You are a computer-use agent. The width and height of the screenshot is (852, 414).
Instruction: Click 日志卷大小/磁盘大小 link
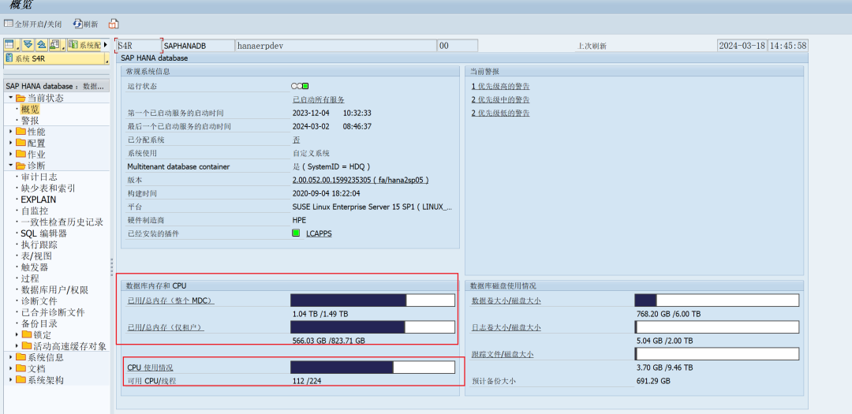click(506, 327)
